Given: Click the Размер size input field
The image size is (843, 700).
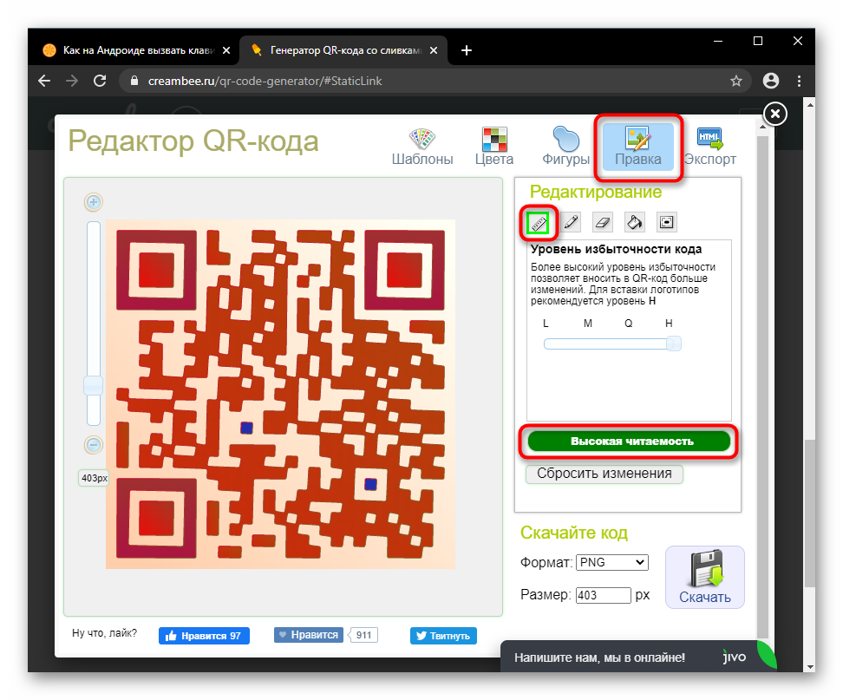Looking at the screenshot, I should tap(603, 595).
